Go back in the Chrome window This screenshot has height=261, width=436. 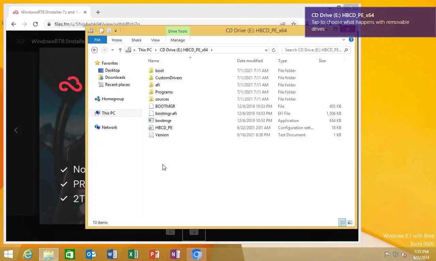[14, 24]
